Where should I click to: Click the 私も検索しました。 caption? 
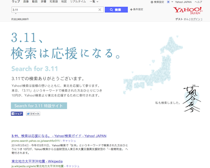[168, 103]
